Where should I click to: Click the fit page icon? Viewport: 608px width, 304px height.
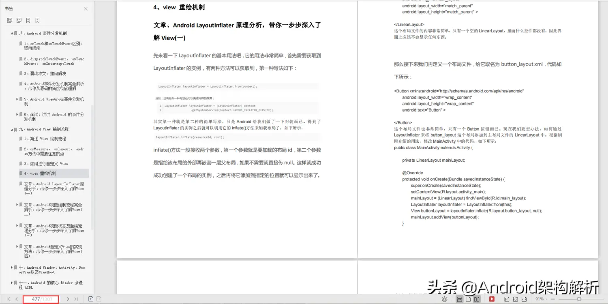(x=516, y=299)
